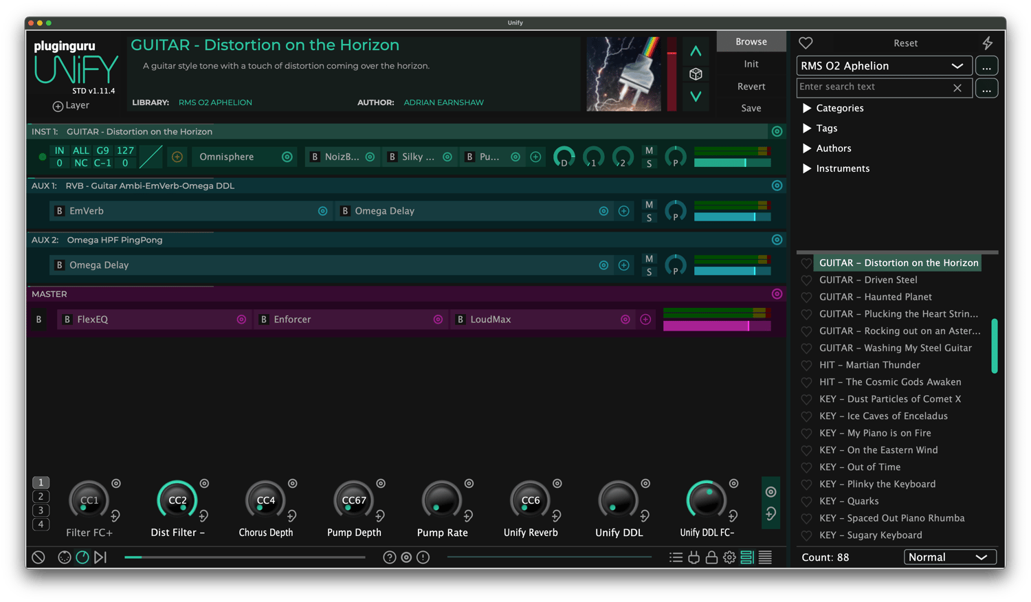Viewport: 1031px width, 602px height.
Task: Open the help question mark icon
Action: 390,557
